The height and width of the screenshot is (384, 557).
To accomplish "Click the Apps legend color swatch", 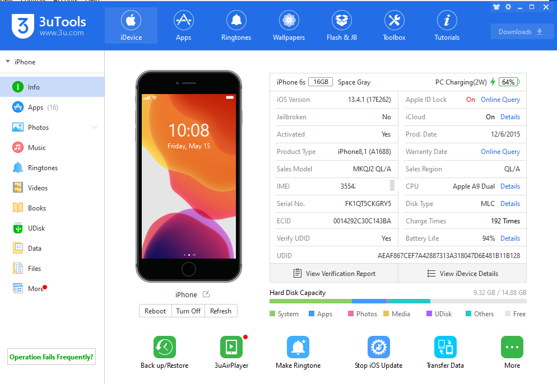I will (312, 313).
